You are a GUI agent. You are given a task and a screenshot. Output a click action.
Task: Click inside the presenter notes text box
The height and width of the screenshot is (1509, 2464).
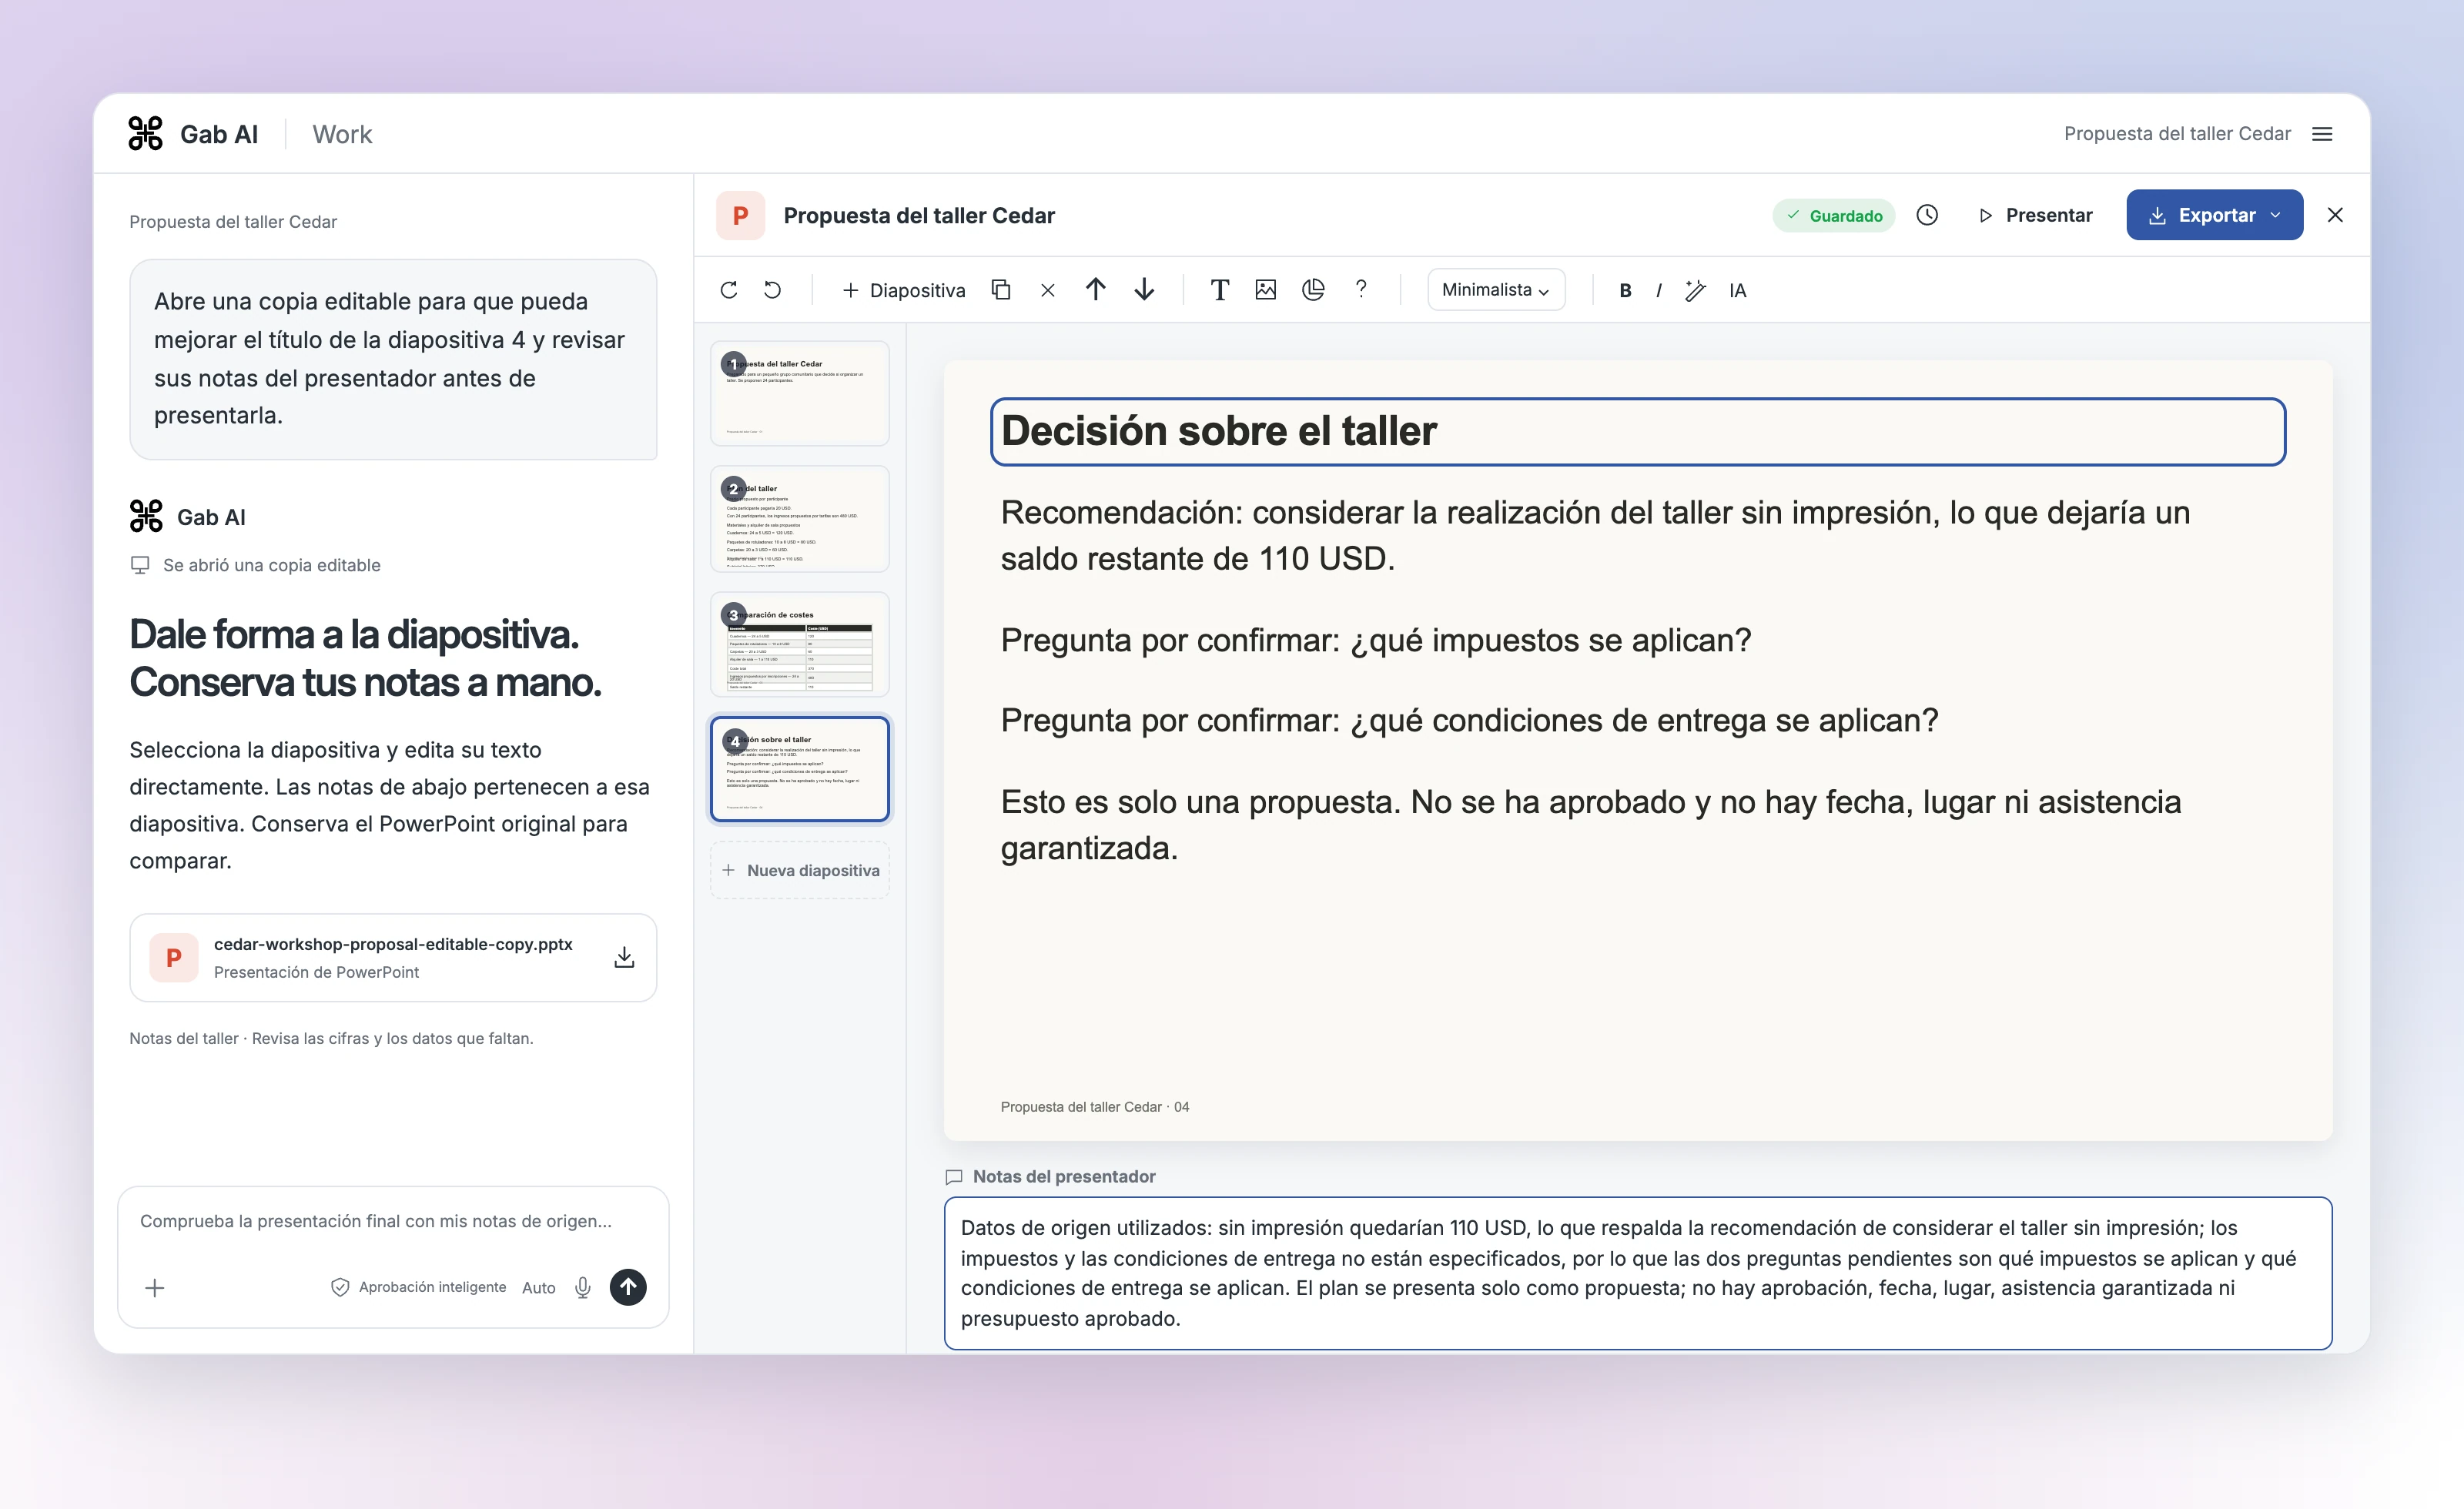(x=1637, y=1272)
